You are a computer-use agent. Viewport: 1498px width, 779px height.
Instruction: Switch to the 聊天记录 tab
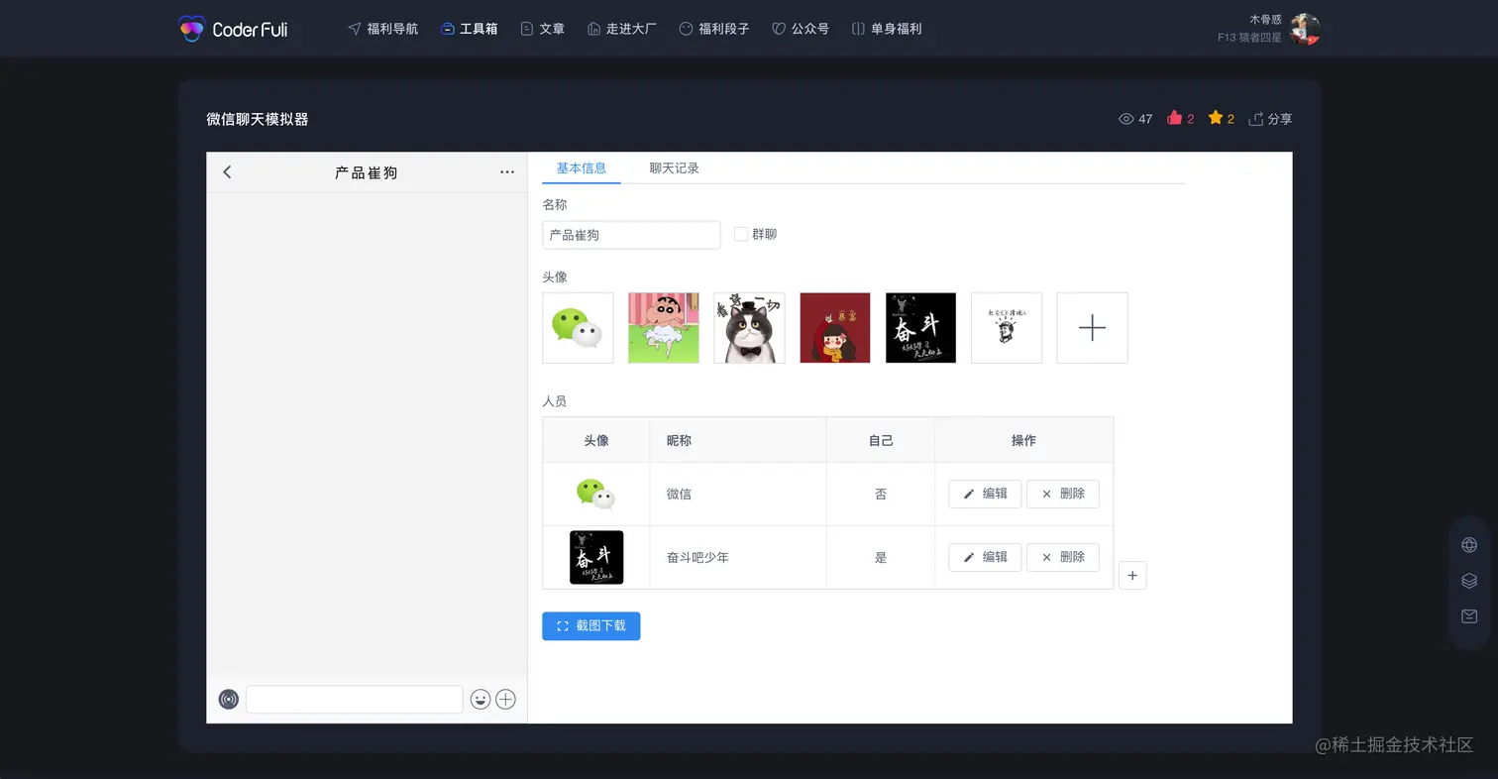(x=676, y=167)
